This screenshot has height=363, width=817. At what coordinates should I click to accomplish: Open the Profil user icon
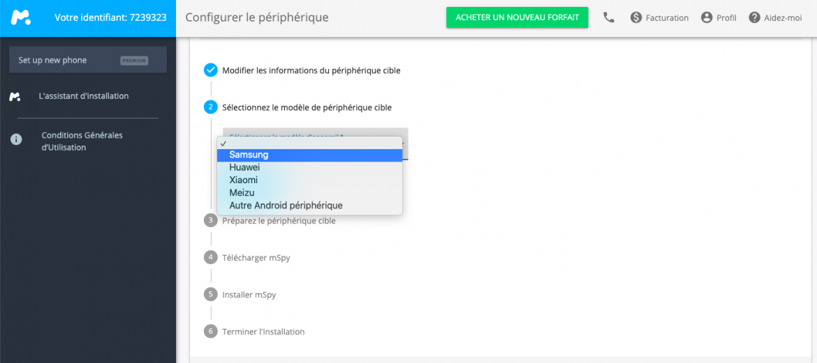(x=707, y=17)
